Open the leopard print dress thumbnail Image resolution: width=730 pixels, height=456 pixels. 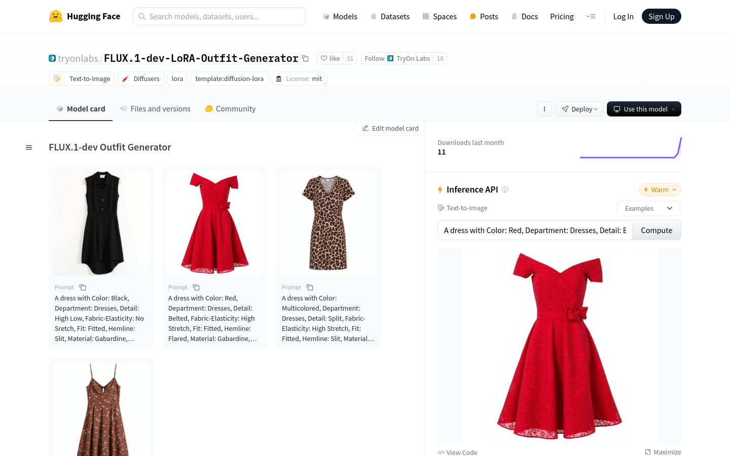328,223
